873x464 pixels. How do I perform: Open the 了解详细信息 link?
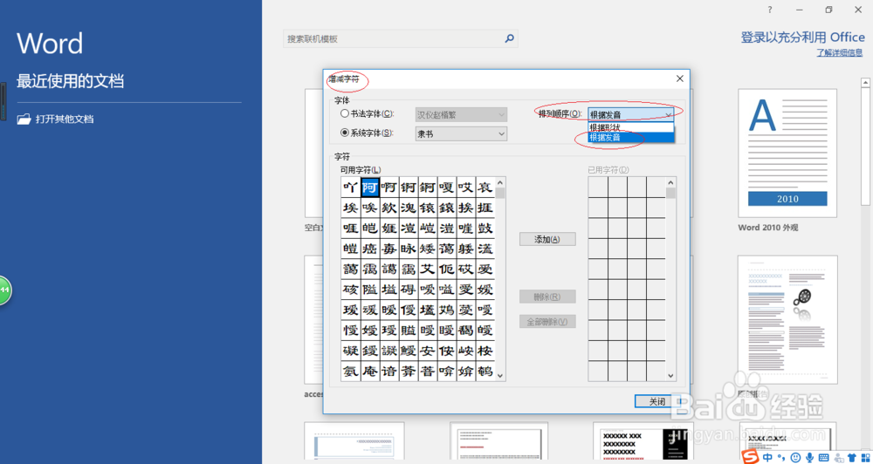click(x=840, y=53)
